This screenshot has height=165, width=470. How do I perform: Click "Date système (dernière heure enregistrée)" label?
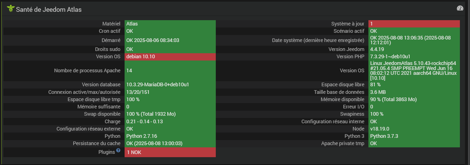point(318,40)
